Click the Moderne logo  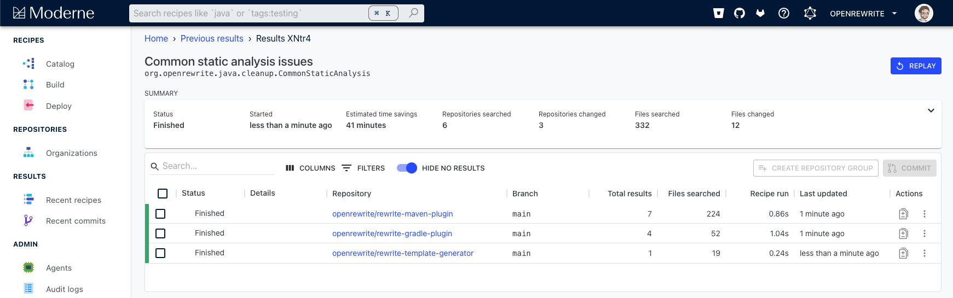tap(53, 13)
